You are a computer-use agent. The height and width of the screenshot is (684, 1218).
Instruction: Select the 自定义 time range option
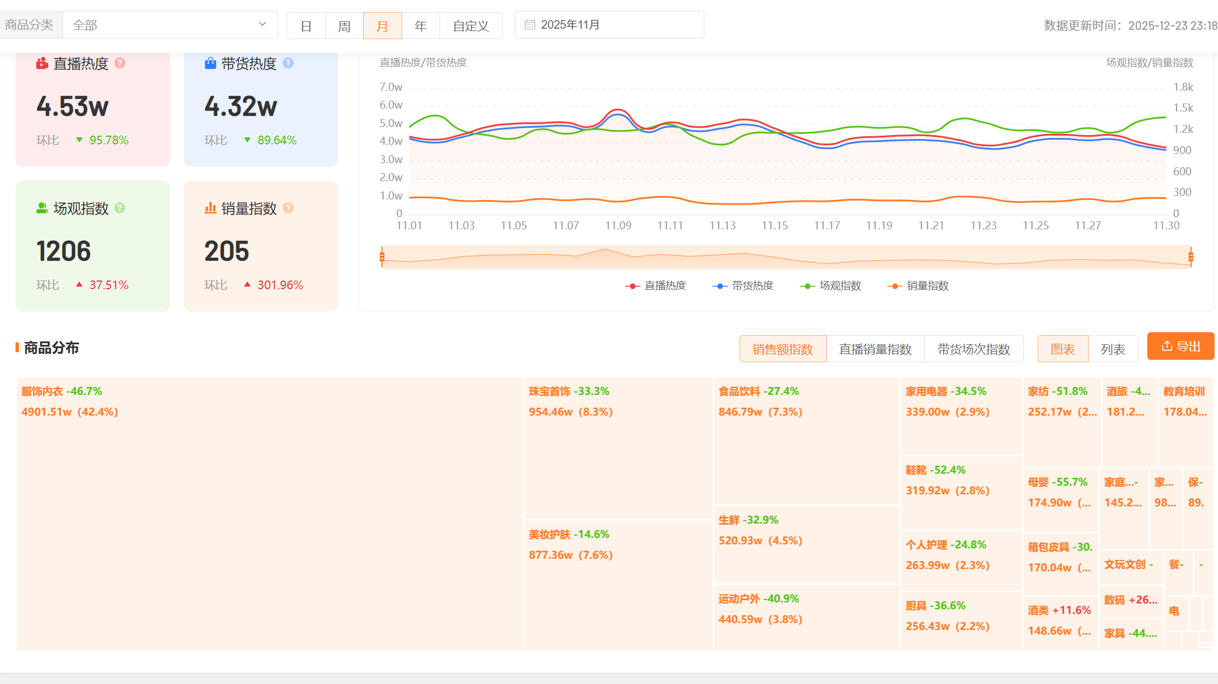[x=471, y=26]
